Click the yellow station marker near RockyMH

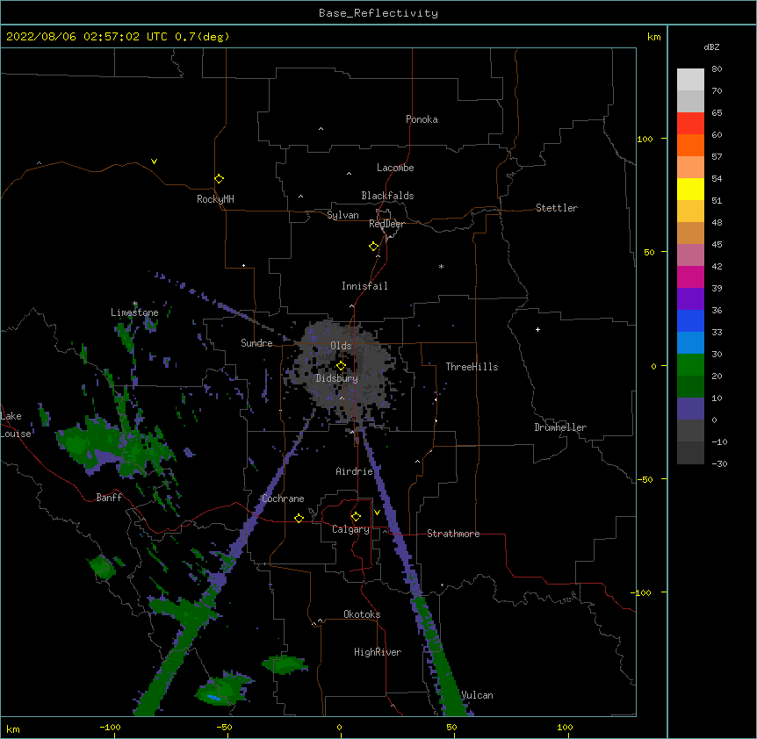point(219,178)
